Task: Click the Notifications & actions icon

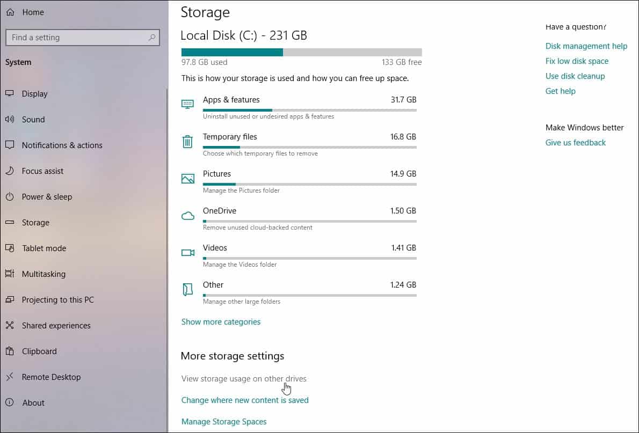Action: click(10, 145)
